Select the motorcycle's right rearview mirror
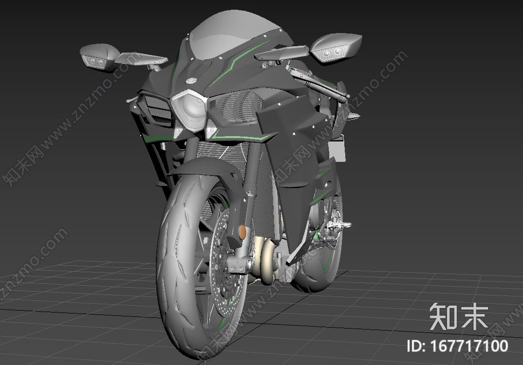Screen dimensions: 523x365 click(336, 47)
